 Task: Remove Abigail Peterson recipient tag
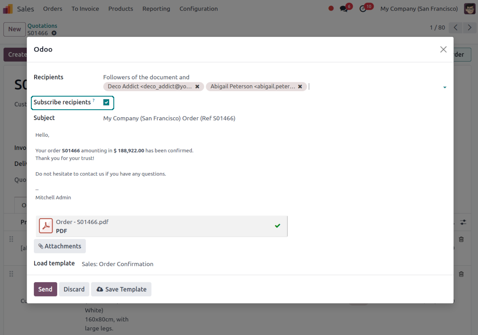[300, 86]
